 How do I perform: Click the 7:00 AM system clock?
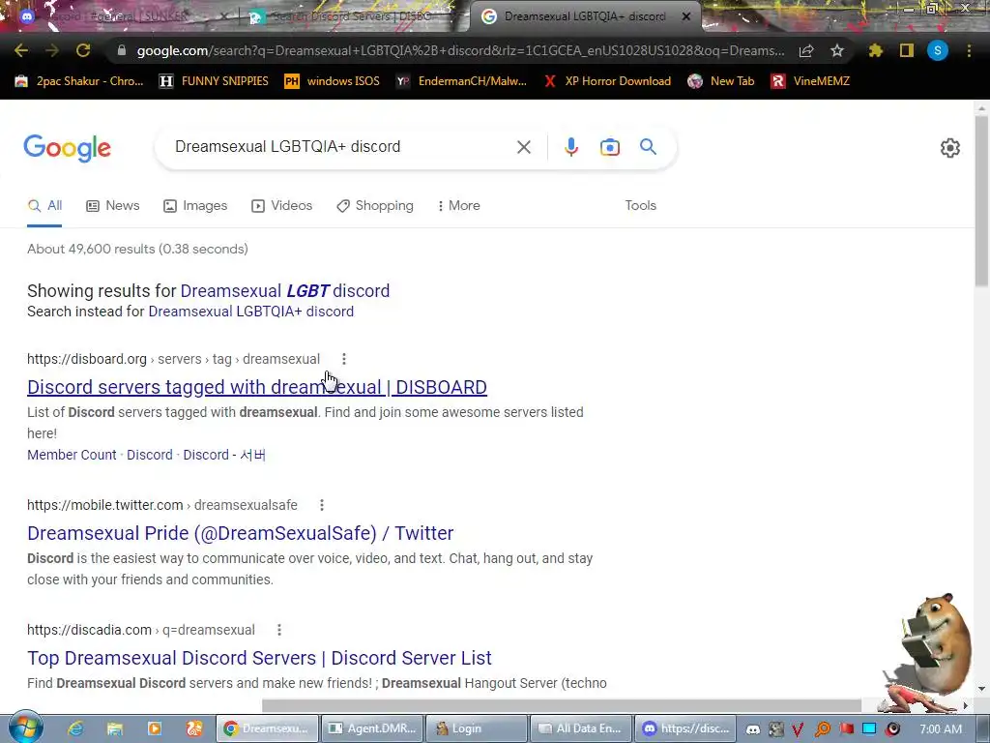(x=941, y=729)
